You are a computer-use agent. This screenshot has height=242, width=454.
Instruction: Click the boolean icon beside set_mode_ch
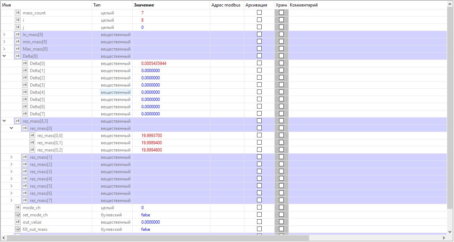pos(18,215)
